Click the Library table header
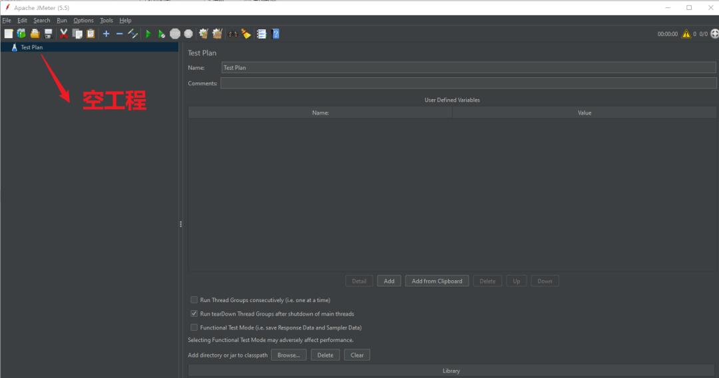719x378 pixels. coord(451,371)
